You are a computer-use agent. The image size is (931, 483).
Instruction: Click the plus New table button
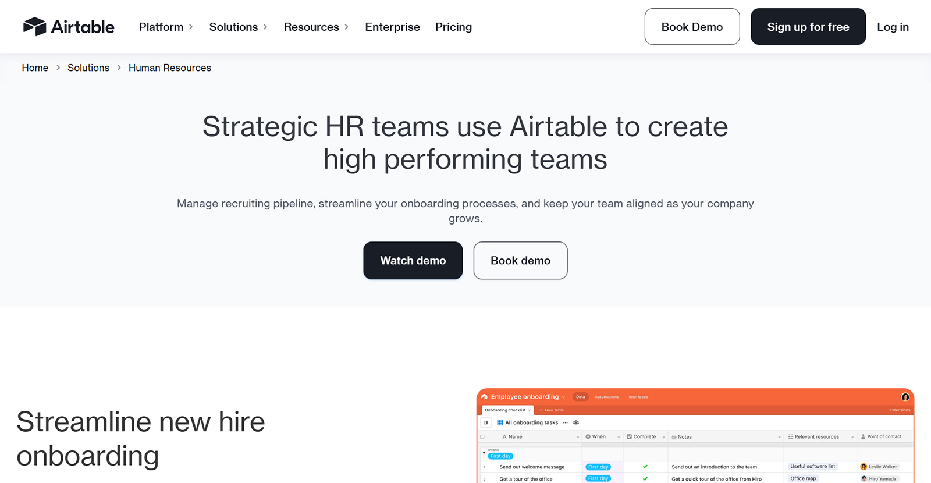pyautogui.click(x=551, y=410)
